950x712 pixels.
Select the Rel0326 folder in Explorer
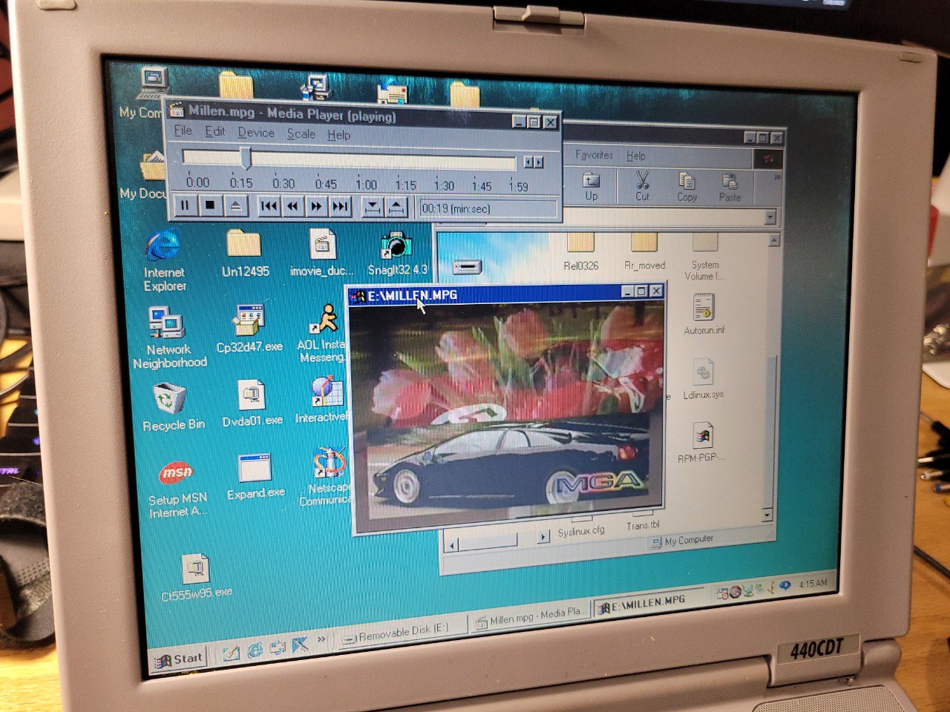point(580,252)
